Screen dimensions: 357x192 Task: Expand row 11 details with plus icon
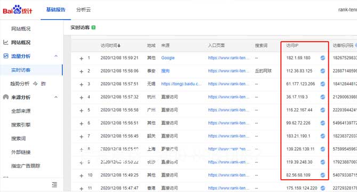pyautogui.click(x=82, y=189)
